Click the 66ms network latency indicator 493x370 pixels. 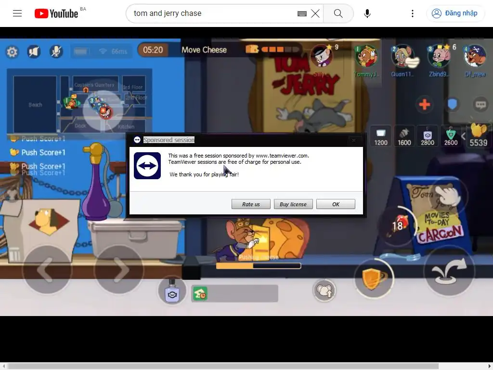pos(114,51)
